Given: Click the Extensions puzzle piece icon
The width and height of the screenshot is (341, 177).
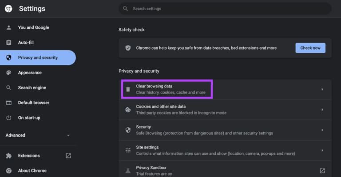Looking at the screenshot, I should pos(9,156).
